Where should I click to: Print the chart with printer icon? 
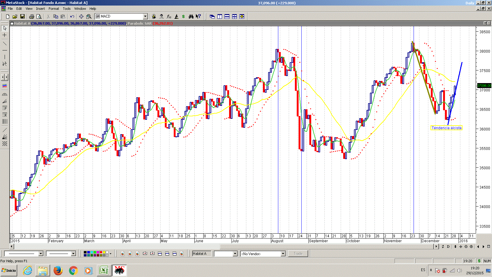(31, 16)
